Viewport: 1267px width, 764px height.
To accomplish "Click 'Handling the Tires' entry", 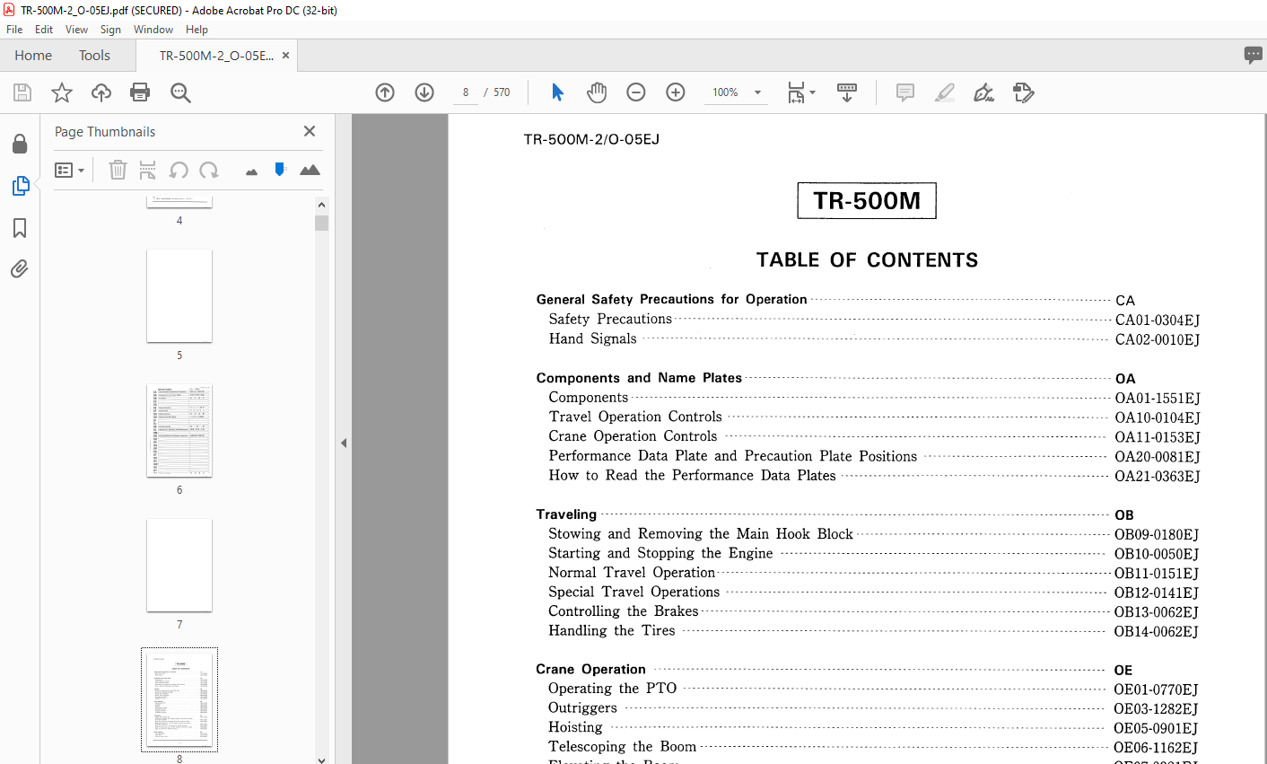I will click(611, 630).
